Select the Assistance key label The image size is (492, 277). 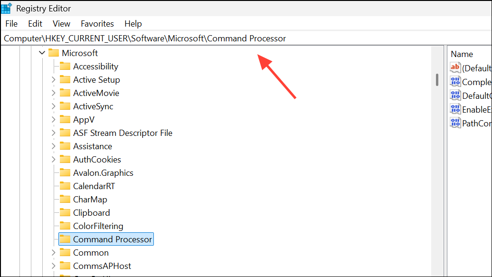pos(93,146)
